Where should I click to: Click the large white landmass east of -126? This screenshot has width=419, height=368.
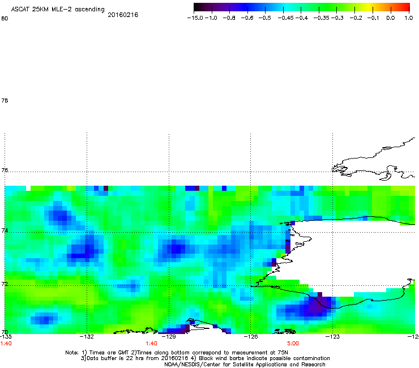click(348, 254)
